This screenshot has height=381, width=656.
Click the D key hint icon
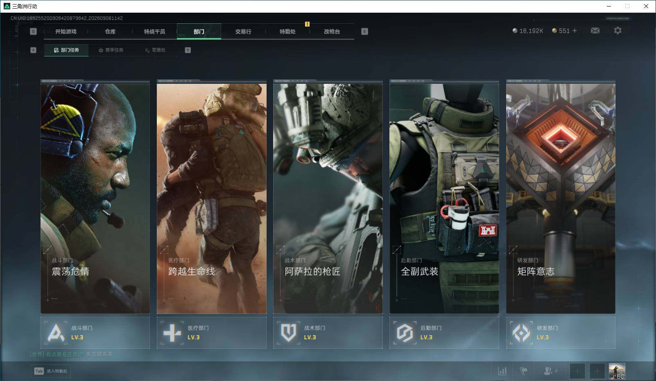188,50
